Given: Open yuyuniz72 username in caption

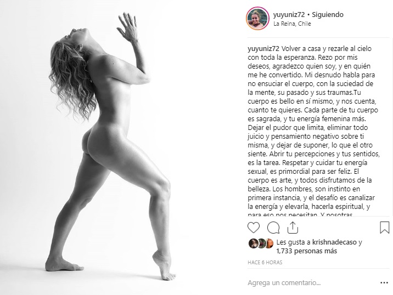Looking at the screenshot, I should tap(263, 49).
